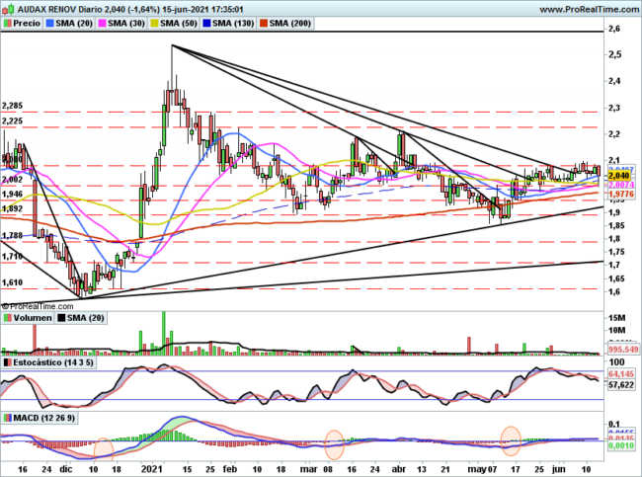The width and height of the screenshot is (642, 477).
Task: Click the abr marker on date axis
Action: pos(398,469)
